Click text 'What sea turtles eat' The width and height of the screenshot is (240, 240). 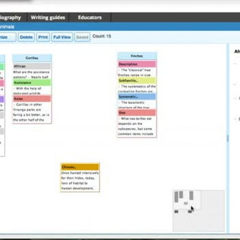pos(136,119)
